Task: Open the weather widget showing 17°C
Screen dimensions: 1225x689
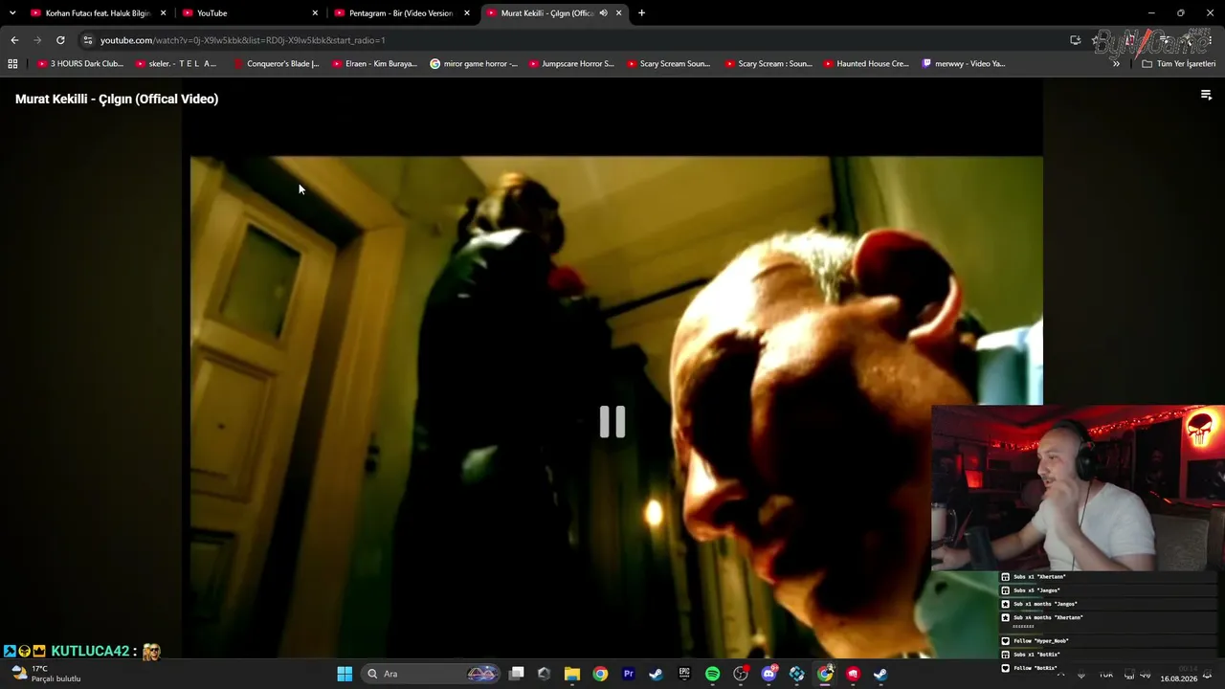Action: point(46,674)
